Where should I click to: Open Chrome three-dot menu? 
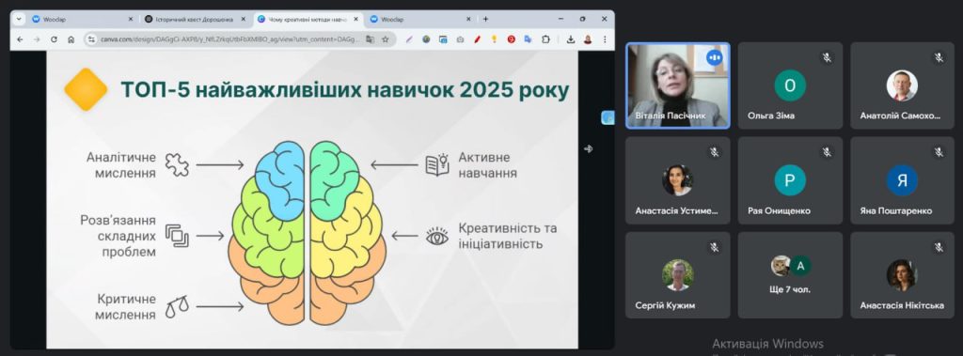point(605,39)
